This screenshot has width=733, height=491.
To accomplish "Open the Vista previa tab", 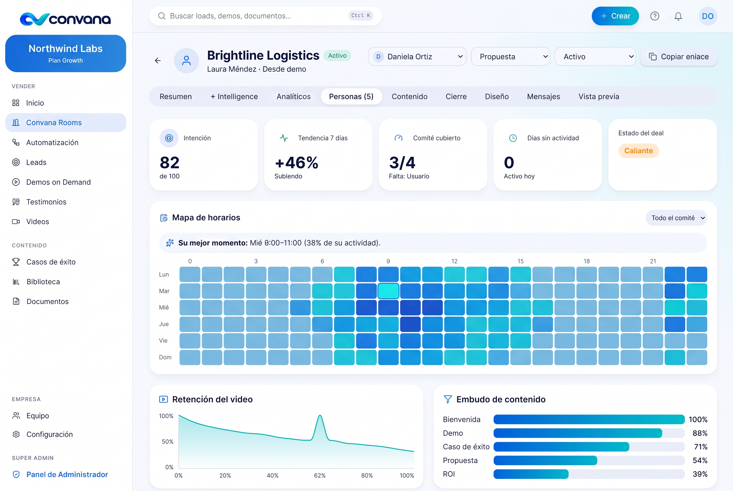I will (599, 96).
